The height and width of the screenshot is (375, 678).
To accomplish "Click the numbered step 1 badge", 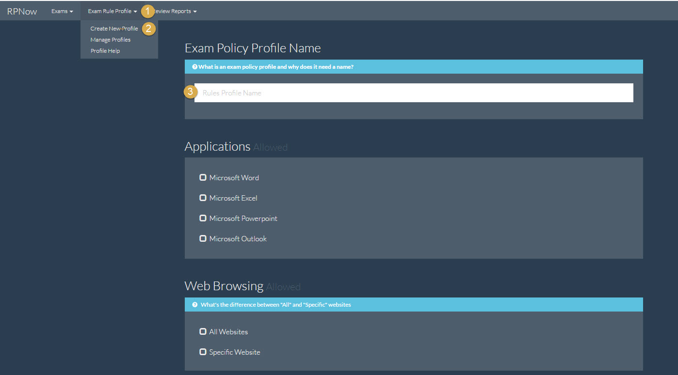I will (x=148, y=11).
